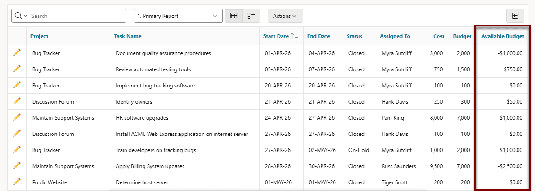
Task: Edit the Review automated testing tools row pencil
Action: click(x=17, y=69)
